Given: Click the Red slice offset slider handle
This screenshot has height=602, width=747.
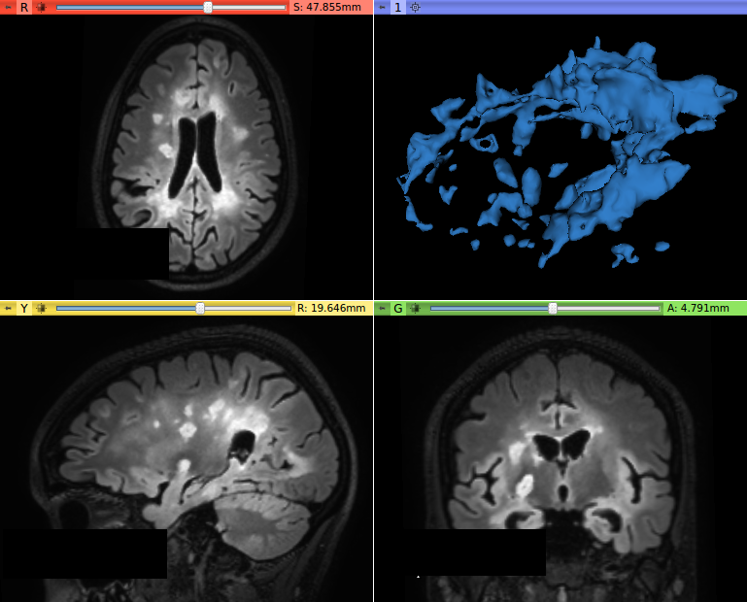Looking at the screenshot, I should (208, 7).
